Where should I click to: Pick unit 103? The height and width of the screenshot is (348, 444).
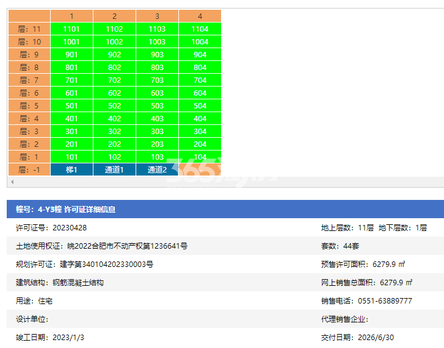pos(157,157)
